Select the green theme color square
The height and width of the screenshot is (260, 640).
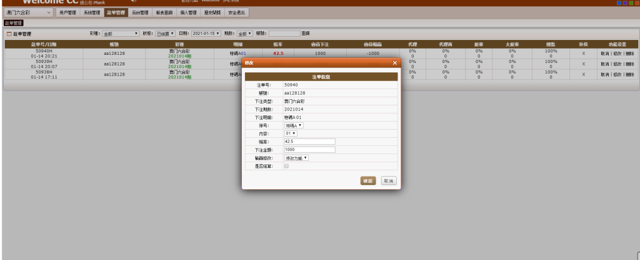pyautogui.click(x=630, y=2)
